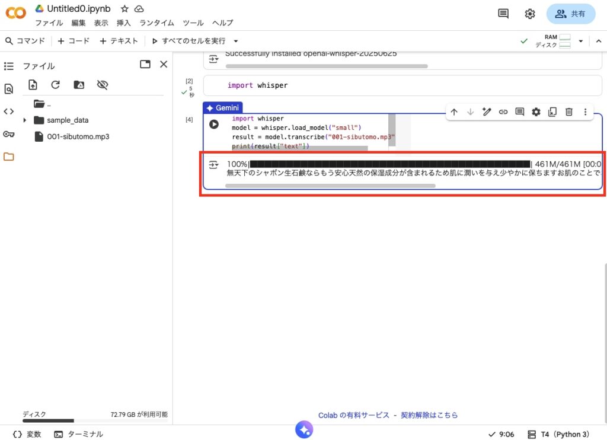Mount Google Drive folder icon
This screenshot has height=440, width=607.
79,85
